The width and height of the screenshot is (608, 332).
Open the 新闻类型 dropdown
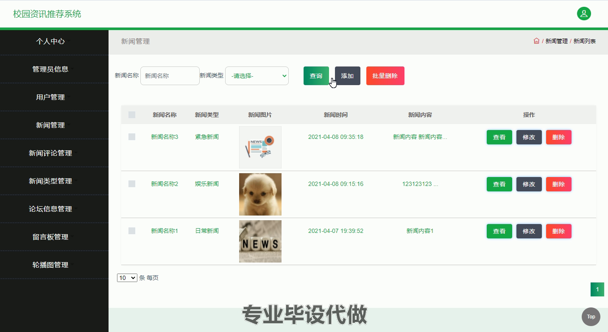tap(257, 76)
